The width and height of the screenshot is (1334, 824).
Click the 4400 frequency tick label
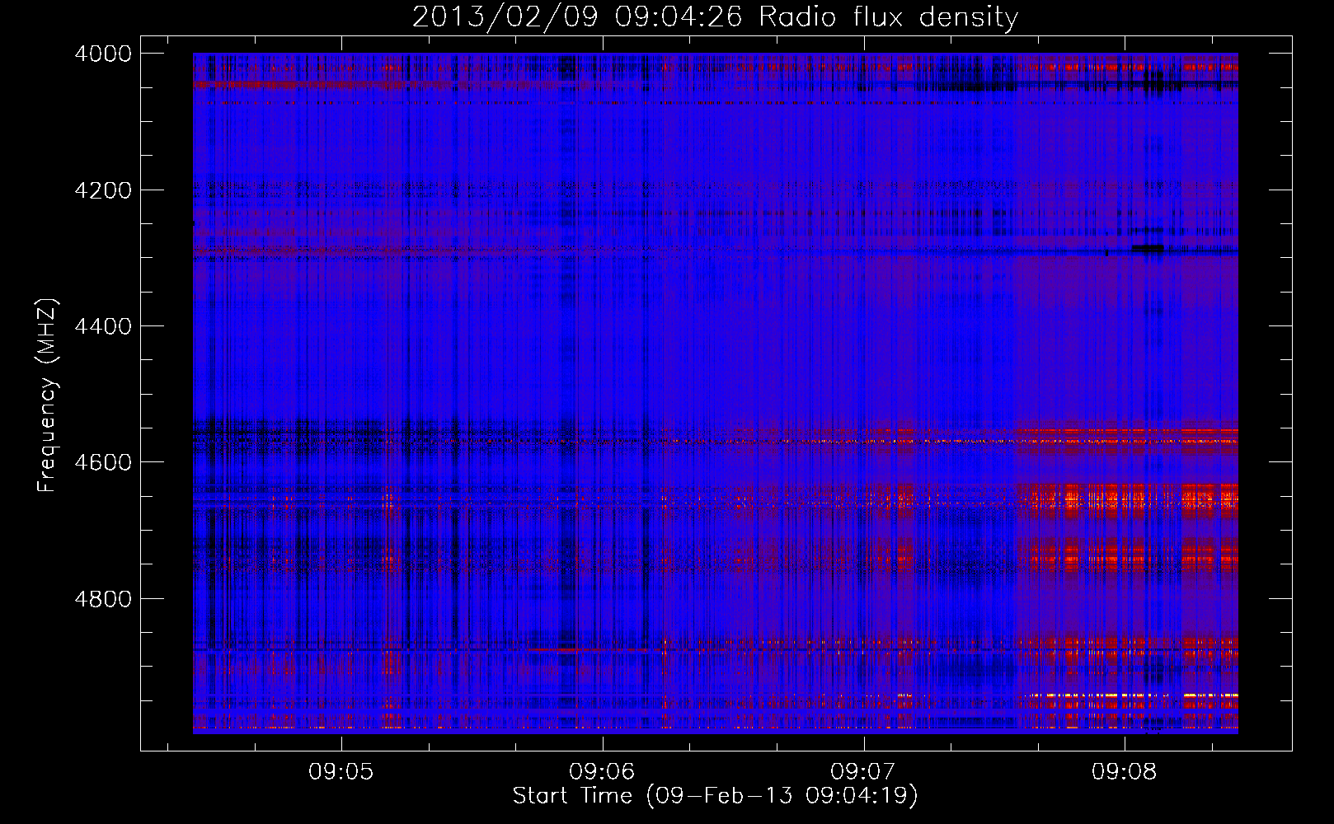103,326
